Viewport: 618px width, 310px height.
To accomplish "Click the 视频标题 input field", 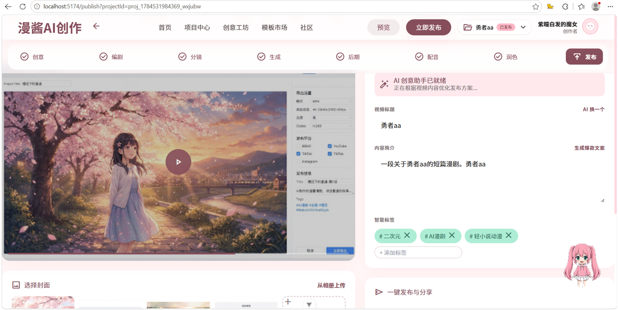I will pos(490,126).
